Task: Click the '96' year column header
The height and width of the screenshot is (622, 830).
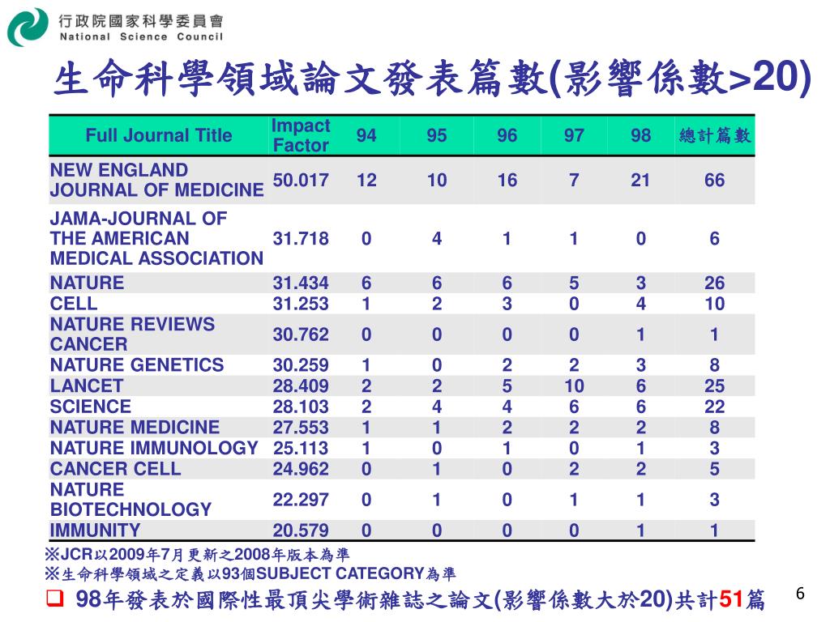Action: pos(507,135)
